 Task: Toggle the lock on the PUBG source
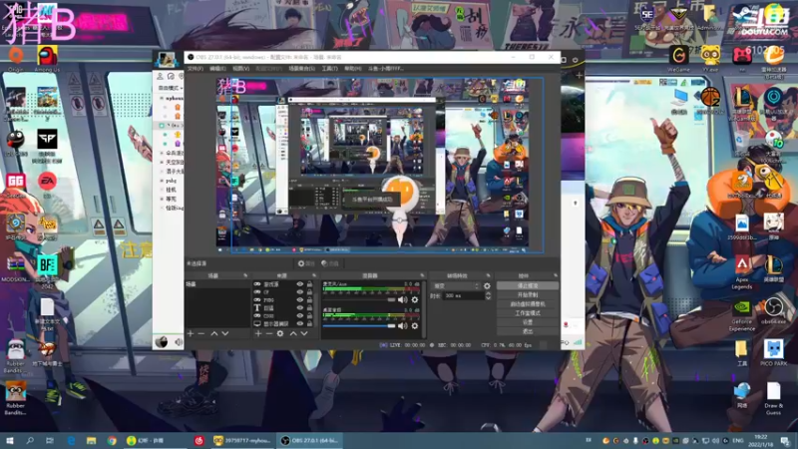pos(309,300)
